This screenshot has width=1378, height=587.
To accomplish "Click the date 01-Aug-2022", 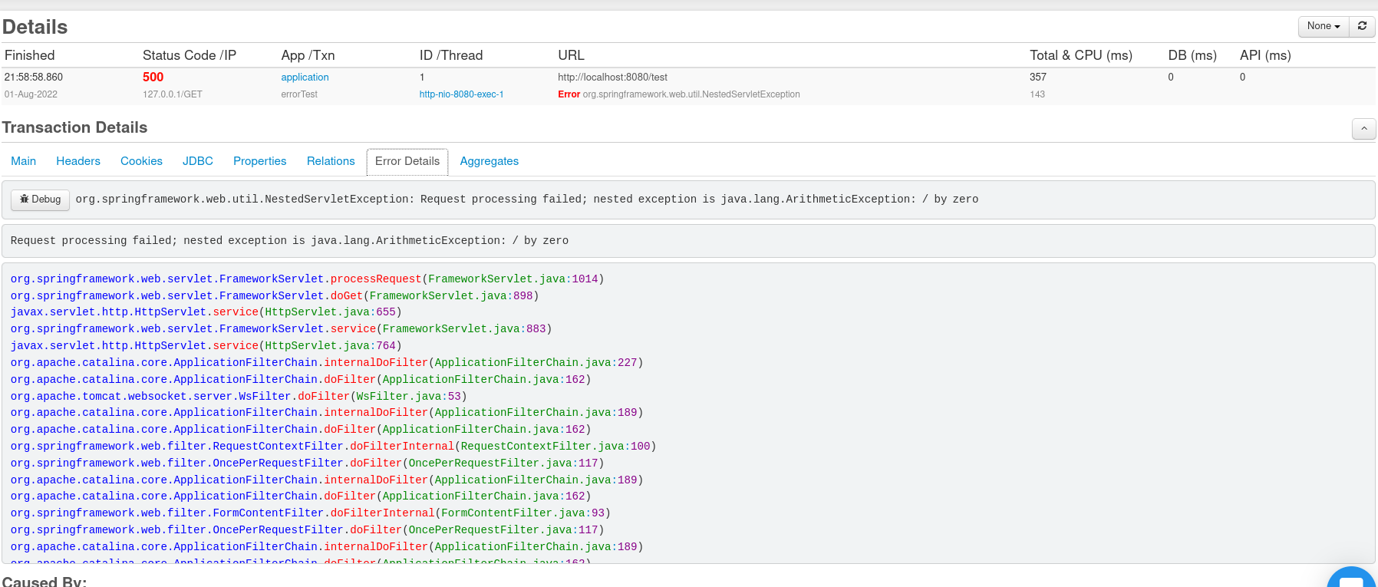I will [31, 94].
